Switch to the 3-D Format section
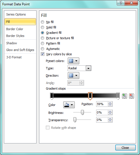Image resolution: width=140 pixels, height=155 pixels. pyautogui.click(x=14, y=57)
